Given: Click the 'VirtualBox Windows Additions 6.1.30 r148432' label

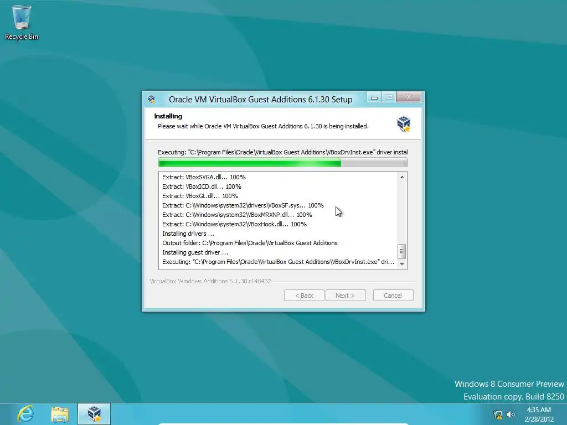Looking at the screenshot, I should click(210, 281).
